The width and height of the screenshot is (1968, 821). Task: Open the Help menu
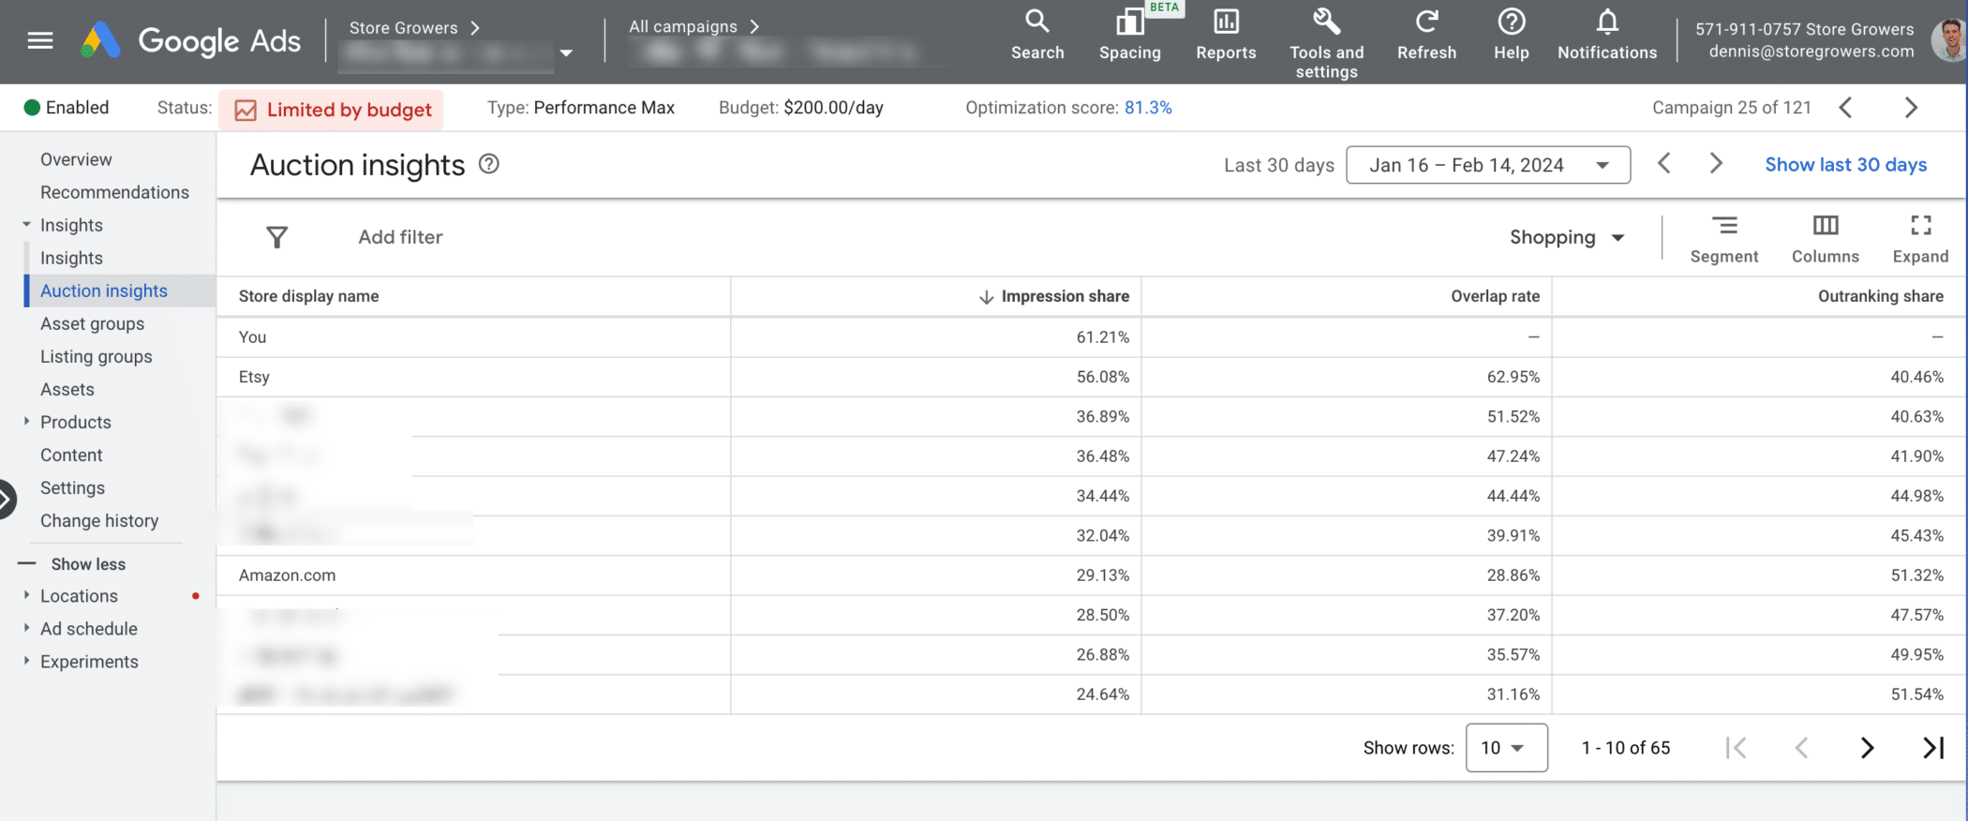[1512, 35]
